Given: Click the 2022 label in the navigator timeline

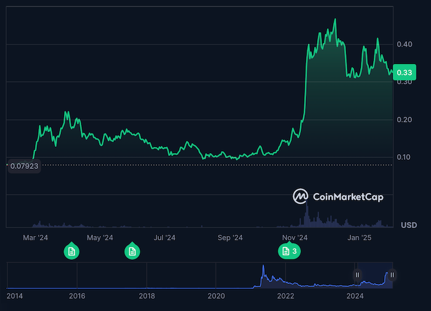Looking at the screenshot, I should [286, 296].
